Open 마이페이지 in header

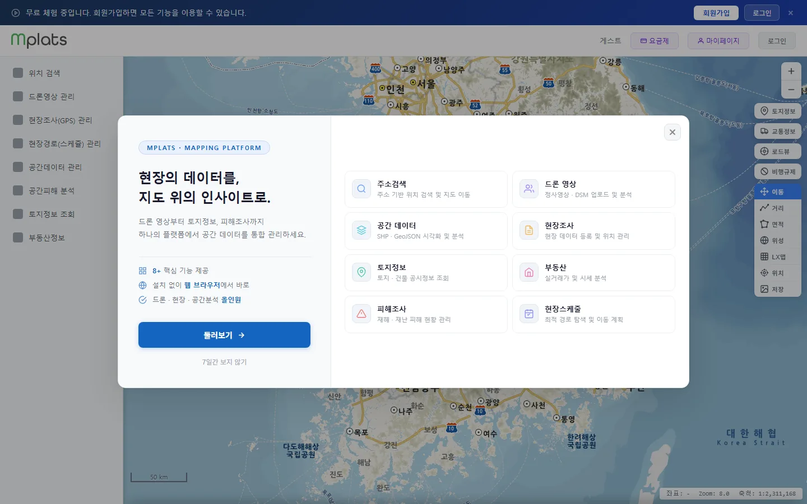click(718, 41)
